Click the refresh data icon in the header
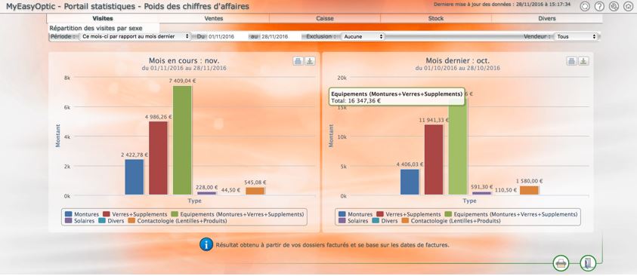637x276 pixels. pos(585,6)
